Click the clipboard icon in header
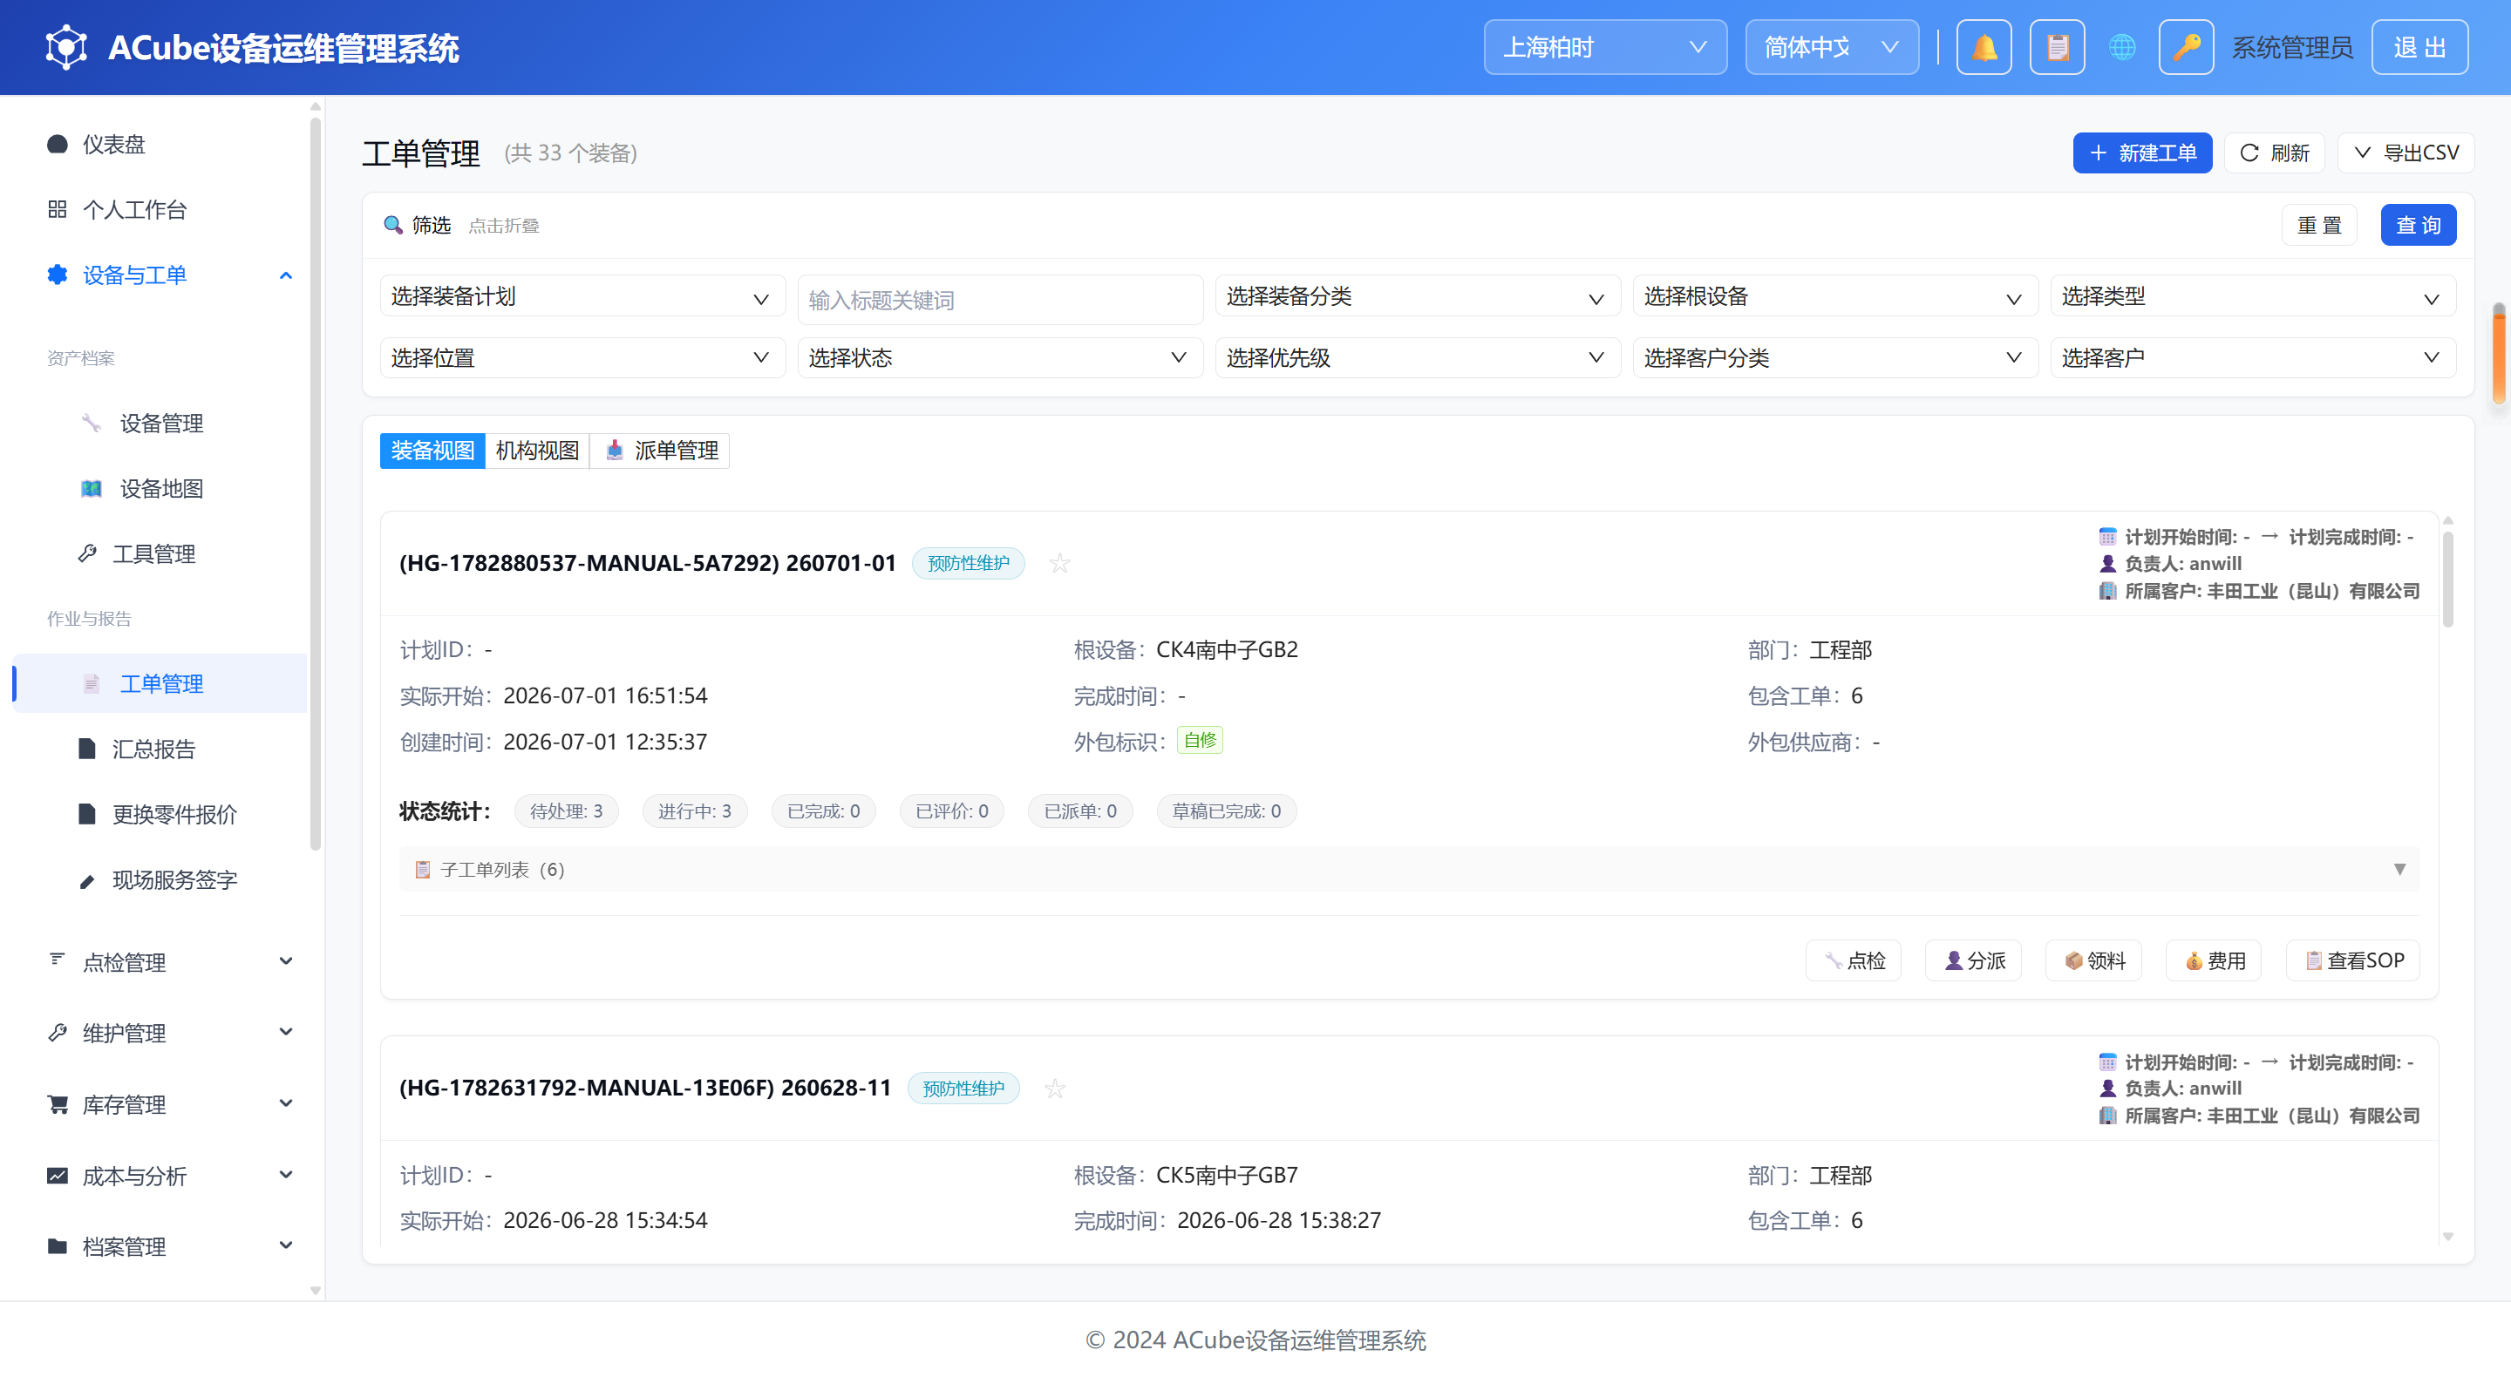The height and width of the screenshot is (1377, 2511). (2057, 47)
